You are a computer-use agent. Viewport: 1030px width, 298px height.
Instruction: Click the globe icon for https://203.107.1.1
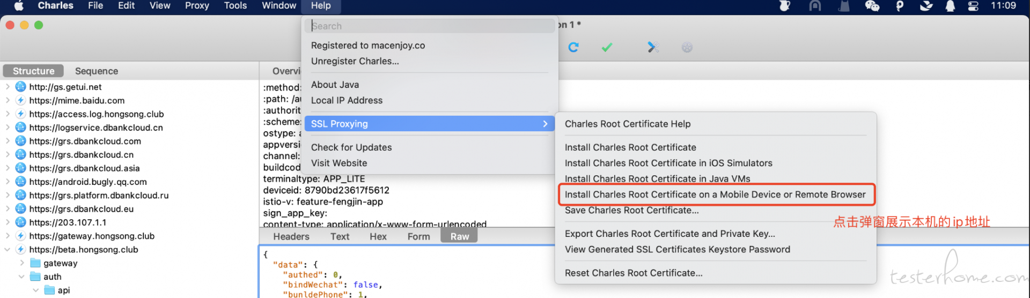coord(21,222)
